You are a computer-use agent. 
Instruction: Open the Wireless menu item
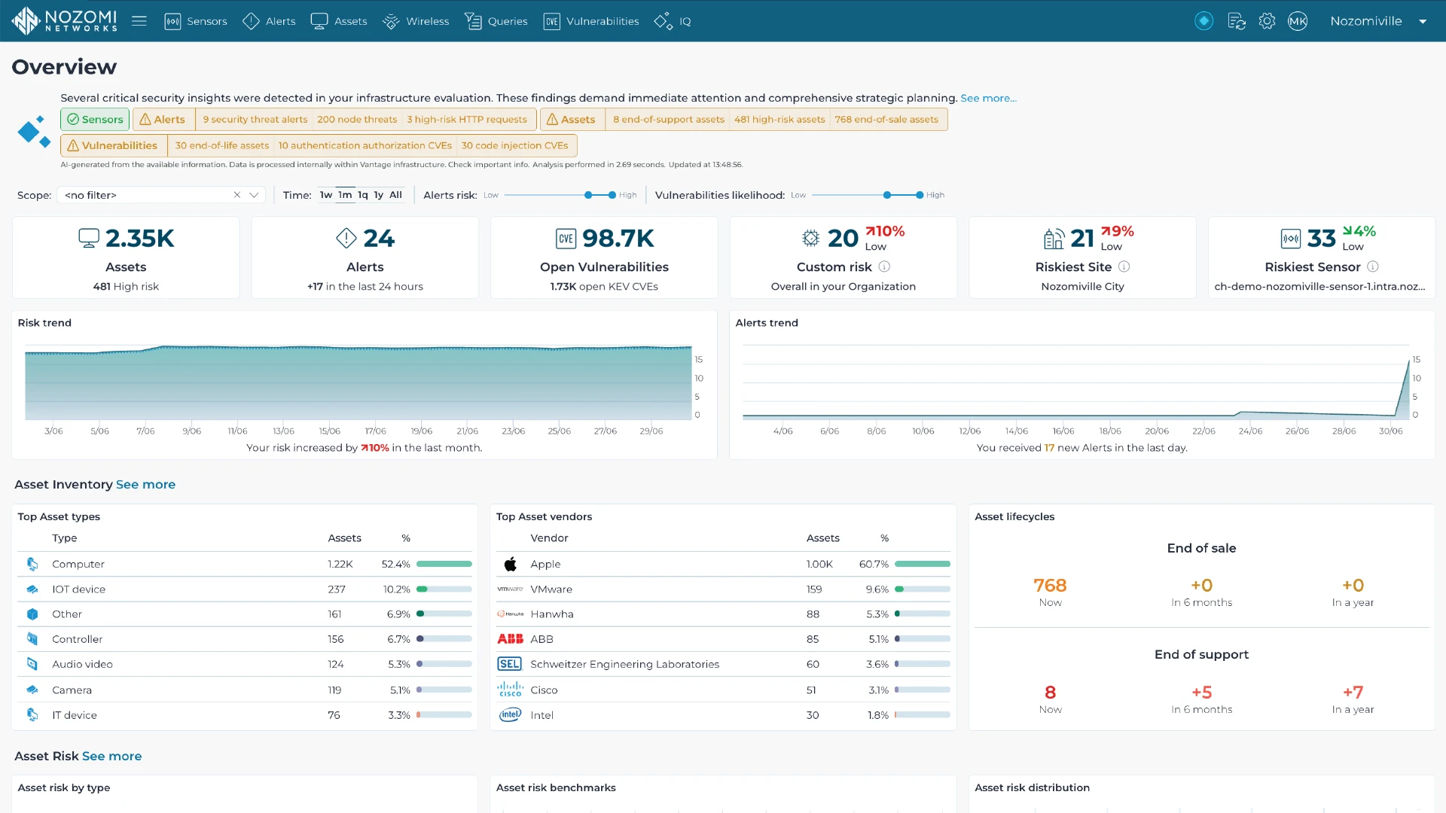[x=416, y=21]
